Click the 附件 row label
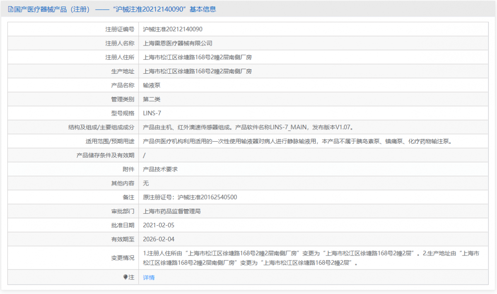497x294 pixels. 128,169
